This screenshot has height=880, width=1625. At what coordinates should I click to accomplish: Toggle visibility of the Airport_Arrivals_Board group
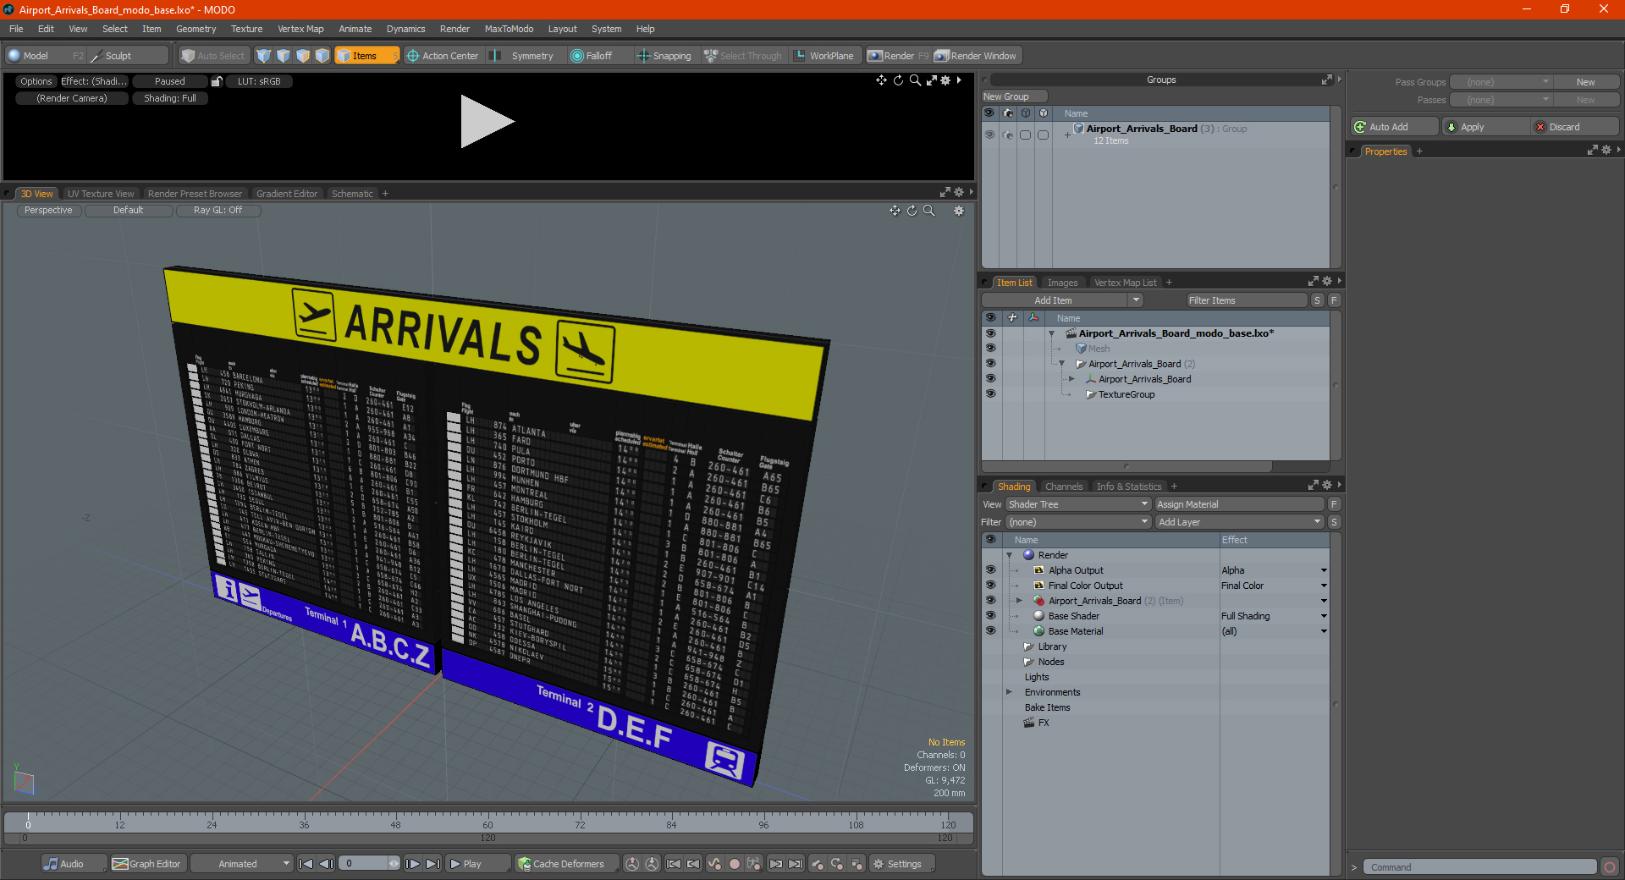(989, 135)
